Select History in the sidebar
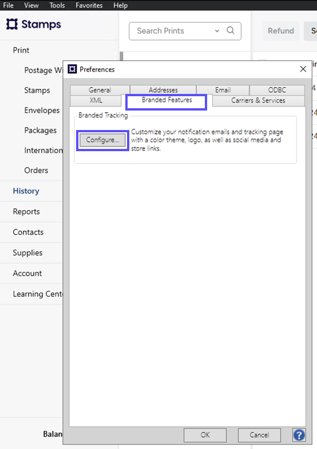The height and width of the screenshot is (449, 317). pos(26,191)
